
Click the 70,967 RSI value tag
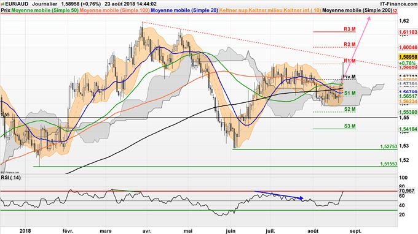[x=407, y=191]
